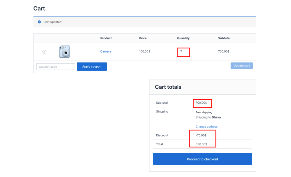The width and height of the screenshot is (291, 177).
Task: Remove the Camera item from the cart
Action: [44, 51]
